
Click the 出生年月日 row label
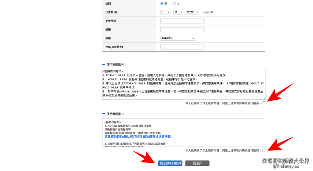click(112, 12)
